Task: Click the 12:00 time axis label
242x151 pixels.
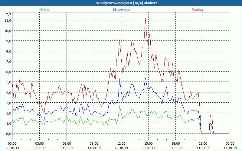Action: pos(121,144)
